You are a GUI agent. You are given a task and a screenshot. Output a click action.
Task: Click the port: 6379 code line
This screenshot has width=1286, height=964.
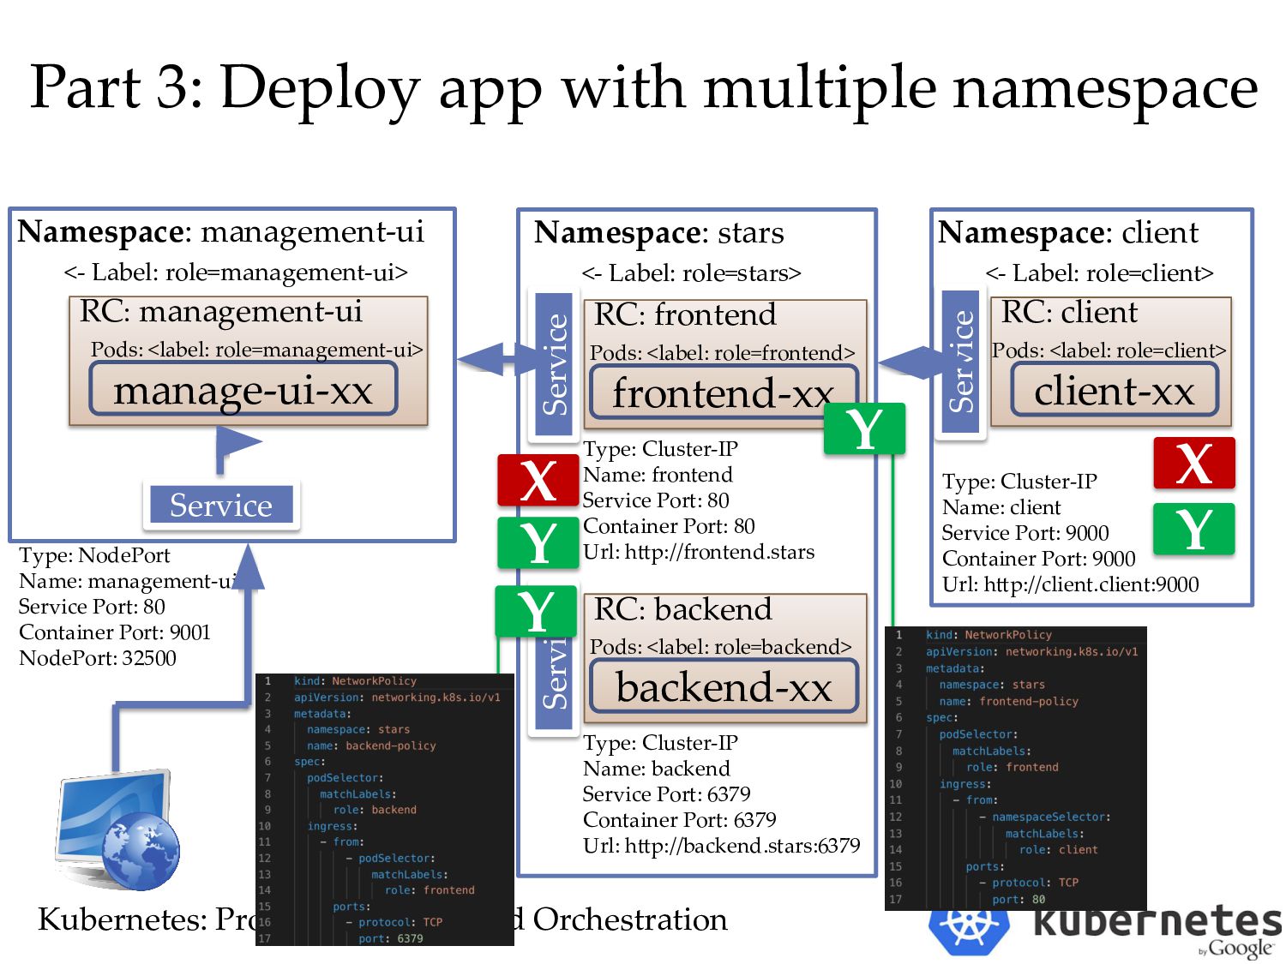tap(390, 938)
